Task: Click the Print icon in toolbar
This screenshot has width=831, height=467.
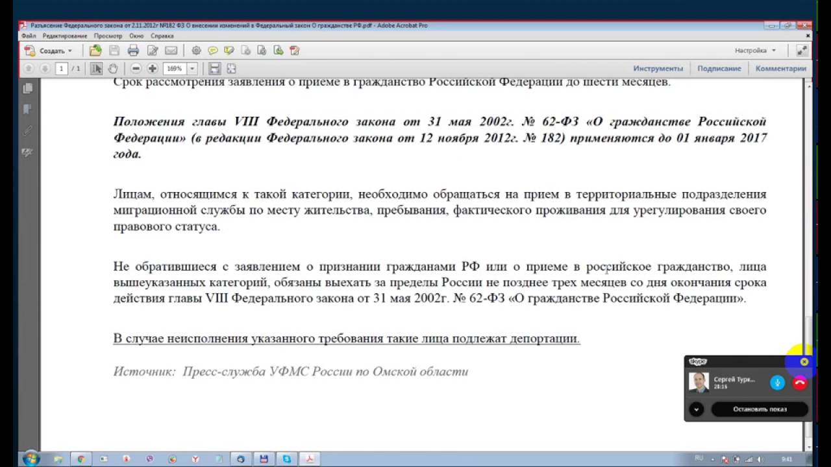Action: [133, 51]
